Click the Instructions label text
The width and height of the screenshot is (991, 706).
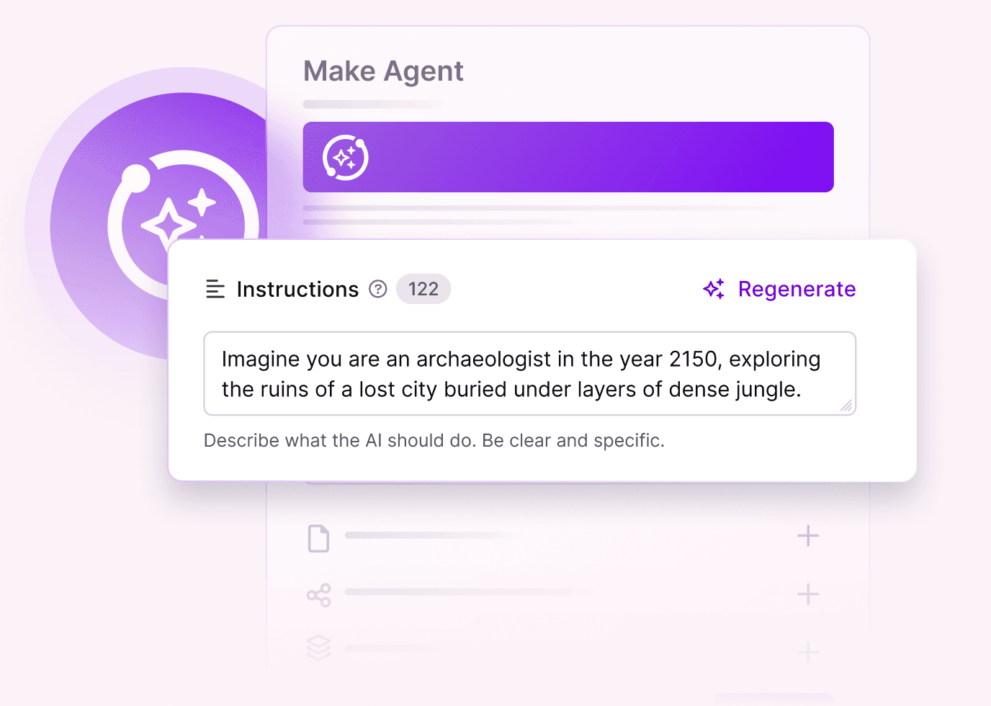click(x=297, y=289)
